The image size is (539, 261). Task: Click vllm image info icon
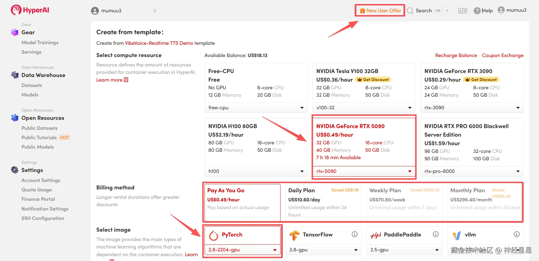tap(517, 234)
